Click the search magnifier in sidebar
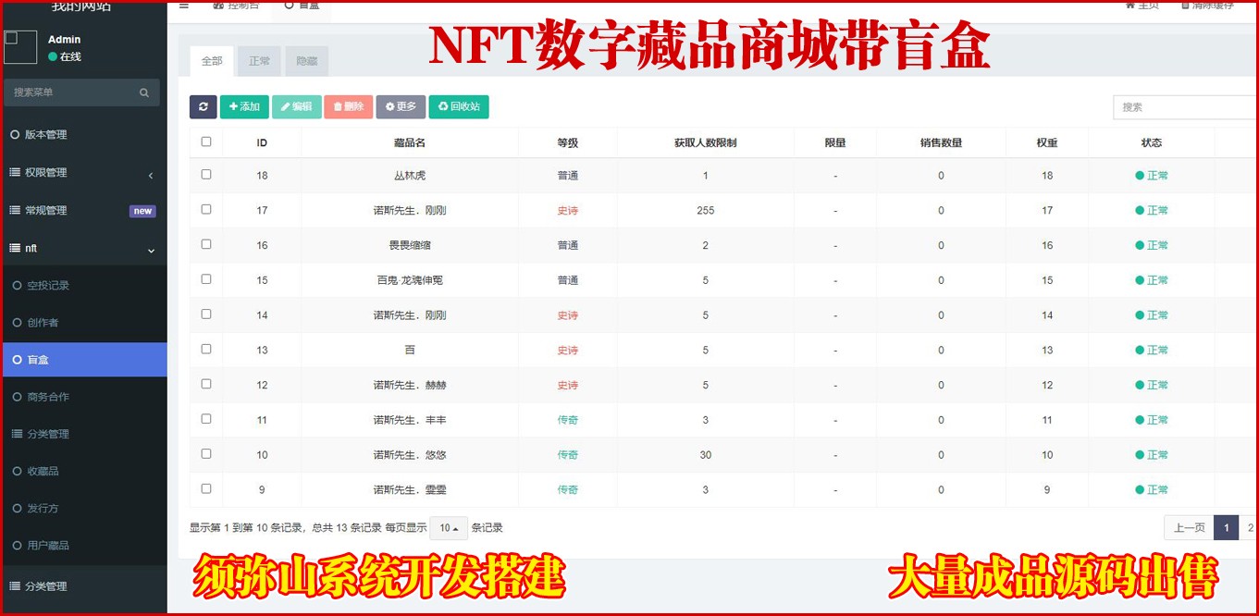This screenshot has height=616, width=1259. click(144, 92)
